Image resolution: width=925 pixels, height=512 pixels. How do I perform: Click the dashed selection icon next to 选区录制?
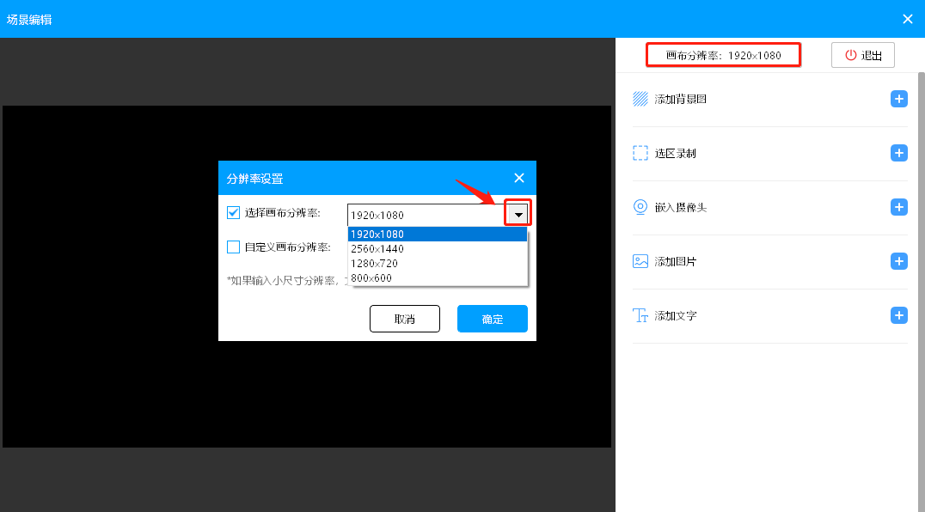(x=640, y=153)
